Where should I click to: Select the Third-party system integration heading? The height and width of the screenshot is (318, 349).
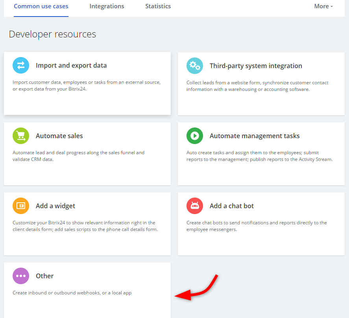pos(256,66)
